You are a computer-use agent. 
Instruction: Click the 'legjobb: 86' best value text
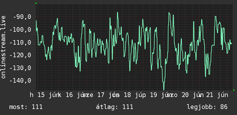pos(207,107)
